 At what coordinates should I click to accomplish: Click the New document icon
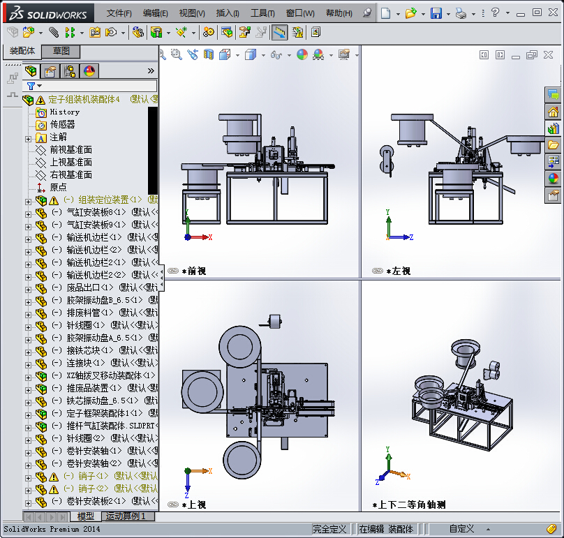click(385, 13)
